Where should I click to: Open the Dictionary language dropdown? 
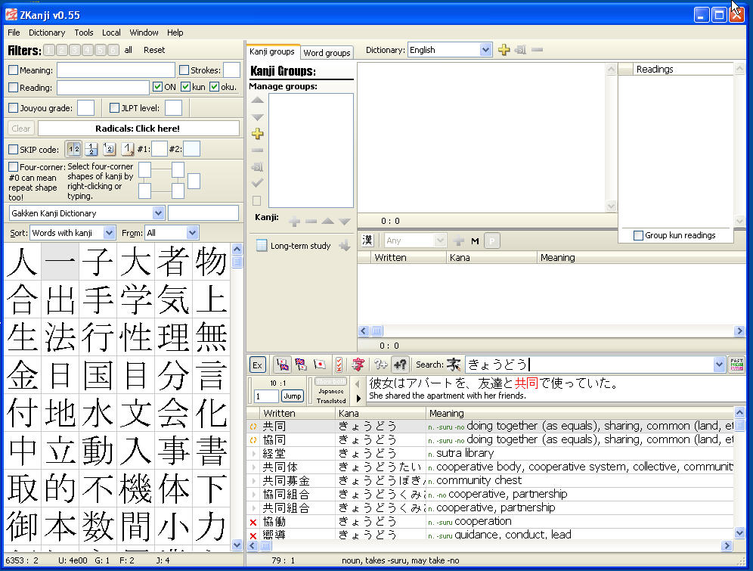(450, 48)
